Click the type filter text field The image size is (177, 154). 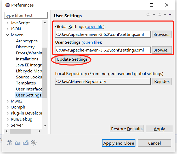[26, 15]
